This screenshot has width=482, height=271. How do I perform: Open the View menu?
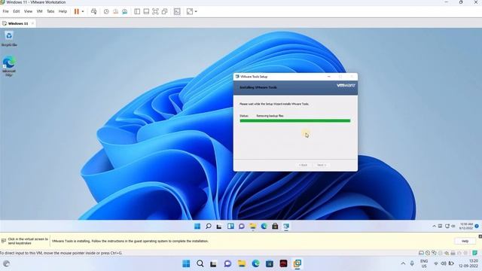(28, 11)
